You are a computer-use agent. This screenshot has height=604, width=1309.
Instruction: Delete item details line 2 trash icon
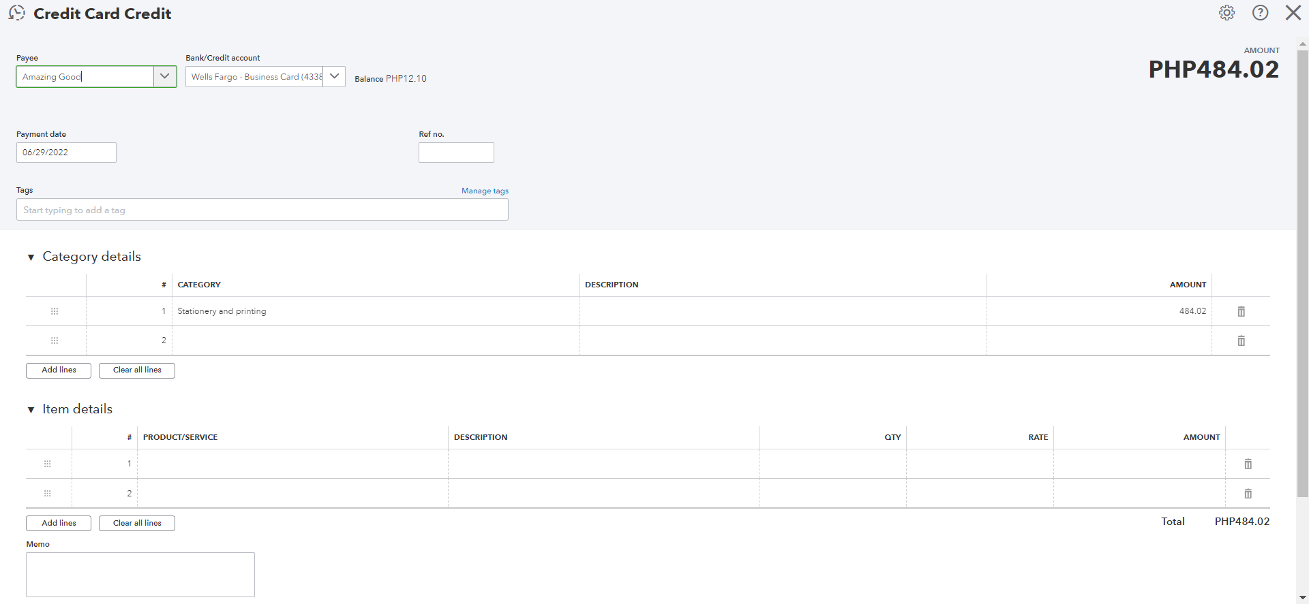tap(1248, 494)
